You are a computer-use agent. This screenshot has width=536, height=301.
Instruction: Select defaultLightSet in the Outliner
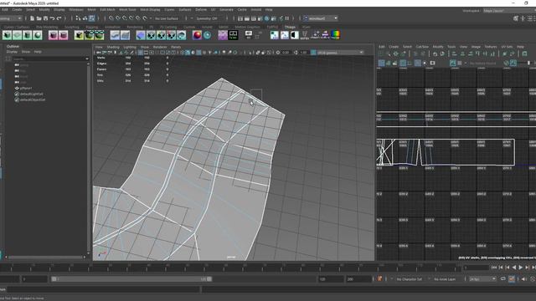[x=32, y=94]
